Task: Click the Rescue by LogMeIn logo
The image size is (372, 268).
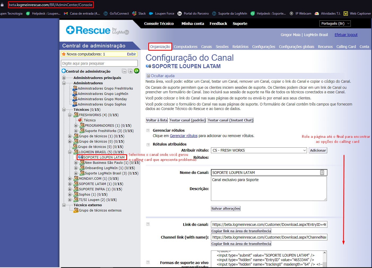Action: (x=97, y=30)
